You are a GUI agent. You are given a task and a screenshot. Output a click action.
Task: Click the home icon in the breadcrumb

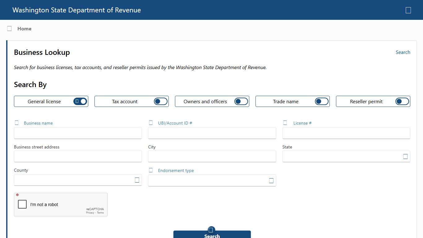(x=9, y=28)
